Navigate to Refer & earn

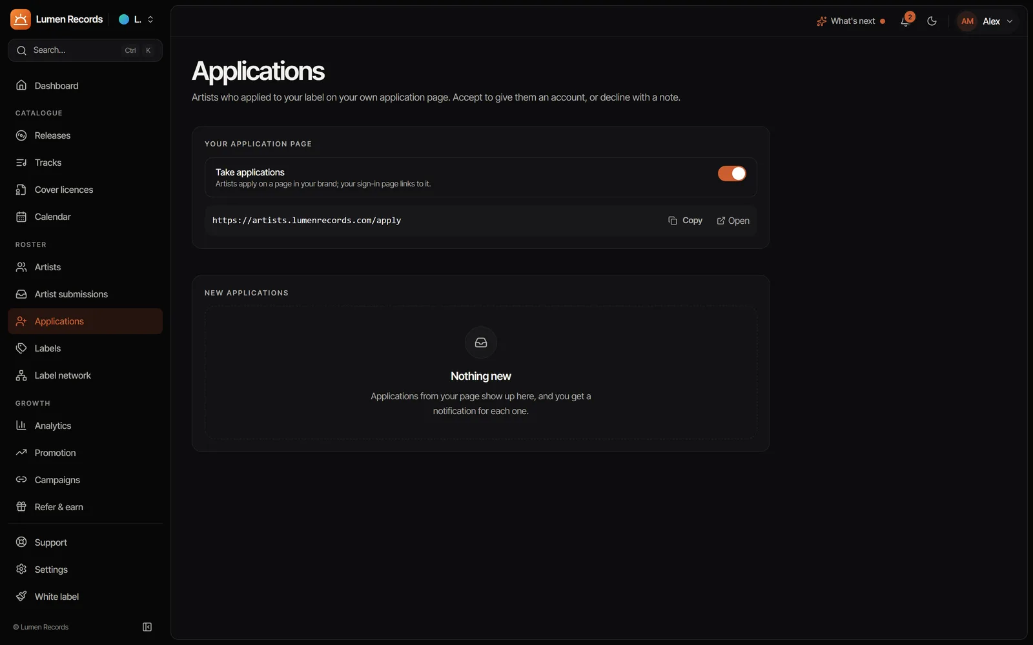[x=85, y=507]
